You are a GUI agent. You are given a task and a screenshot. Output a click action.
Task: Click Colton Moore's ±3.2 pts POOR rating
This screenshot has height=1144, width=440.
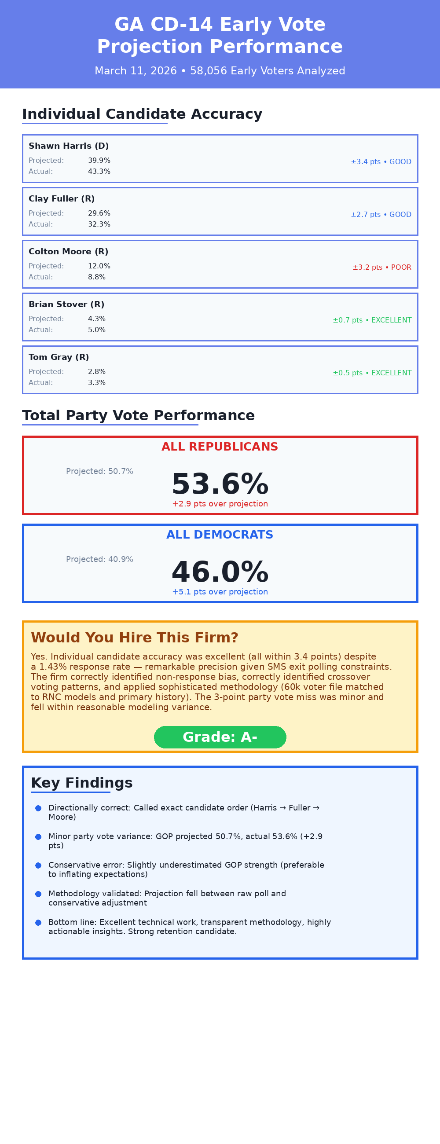coord(382,268)
